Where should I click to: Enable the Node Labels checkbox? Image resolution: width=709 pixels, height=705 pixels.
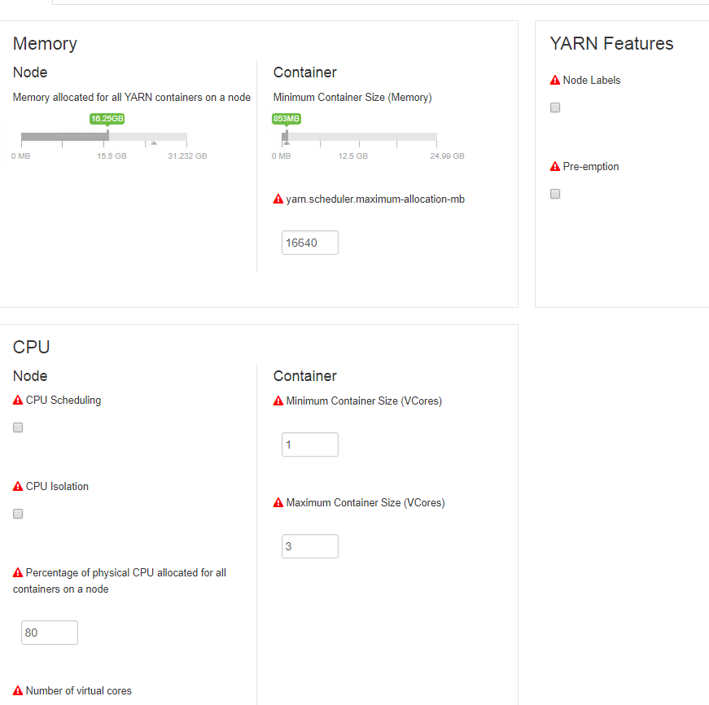pyautogui.click(x=554, y=107)
